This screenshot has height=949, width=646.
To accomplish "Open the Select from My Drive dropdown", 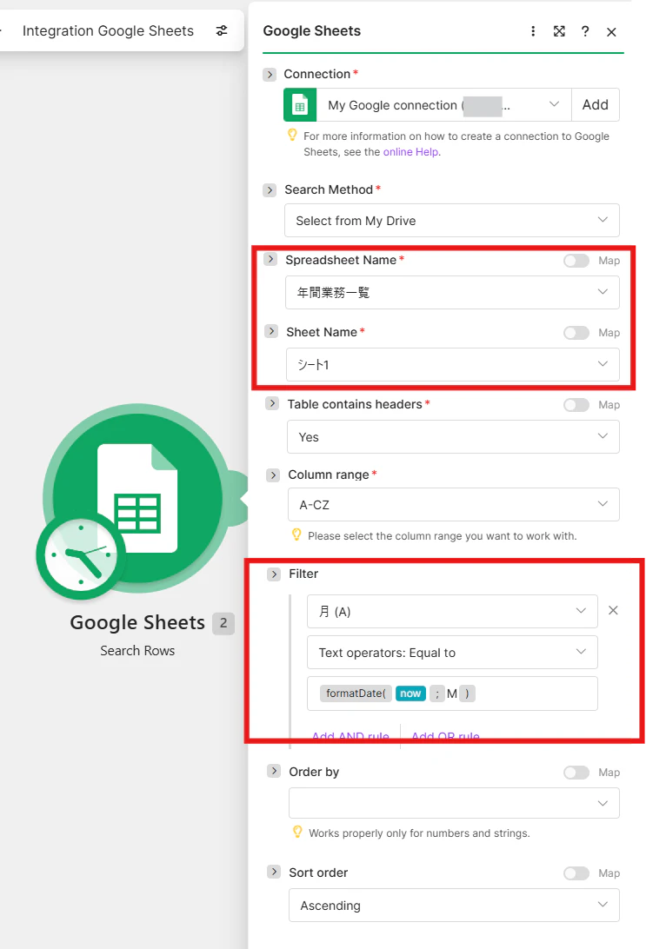I will tap(451, 221).
